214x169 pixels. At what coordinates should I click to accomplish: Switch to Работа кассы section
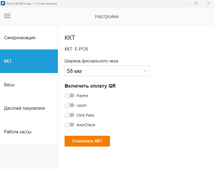[x=29, y=132]
